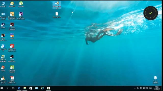
Task: Click the Bitdefender checkmark widget
Action: (x=151, y=13)
